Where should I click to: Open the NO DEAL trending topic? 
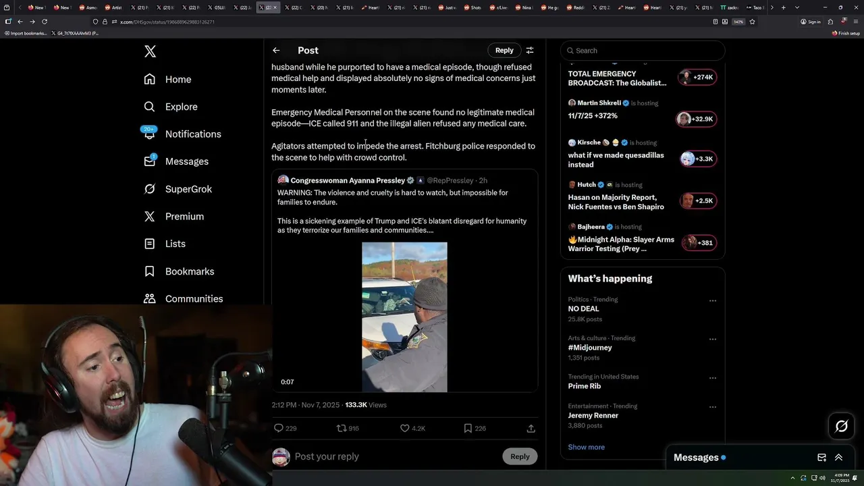pos(583,308)
